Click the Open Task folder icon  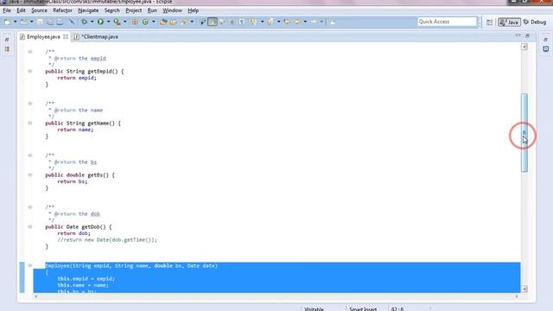click(x=173, y=22)
